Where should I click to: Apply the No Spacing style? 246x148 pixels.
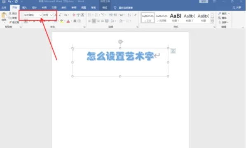coord(162,18)
